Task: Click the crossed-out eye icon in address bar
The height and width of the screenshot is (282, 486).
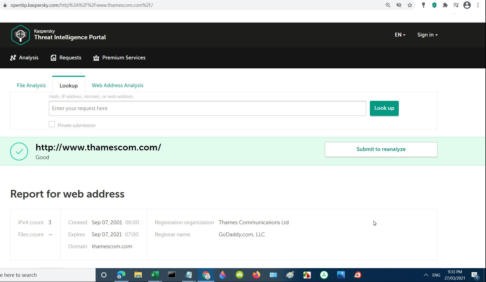Action: [399, 5]
